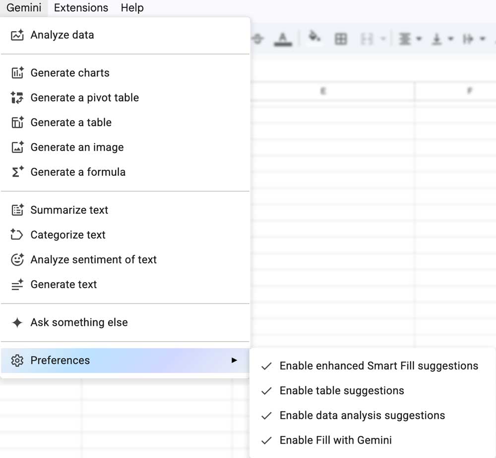The width and height of the screenshot is (496, 458).
Task: Choose Generate a pivot table
Action: coord(125,98)
